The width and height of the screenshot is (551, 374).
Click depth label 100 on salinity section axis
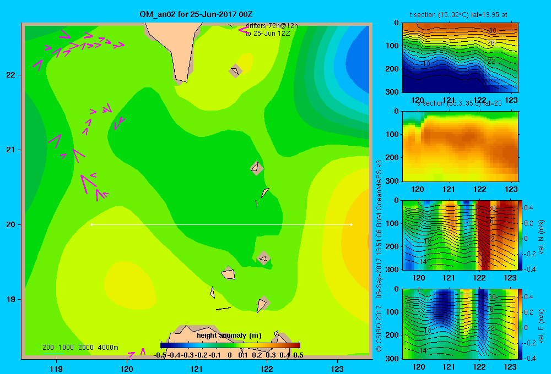click(392, 134)
